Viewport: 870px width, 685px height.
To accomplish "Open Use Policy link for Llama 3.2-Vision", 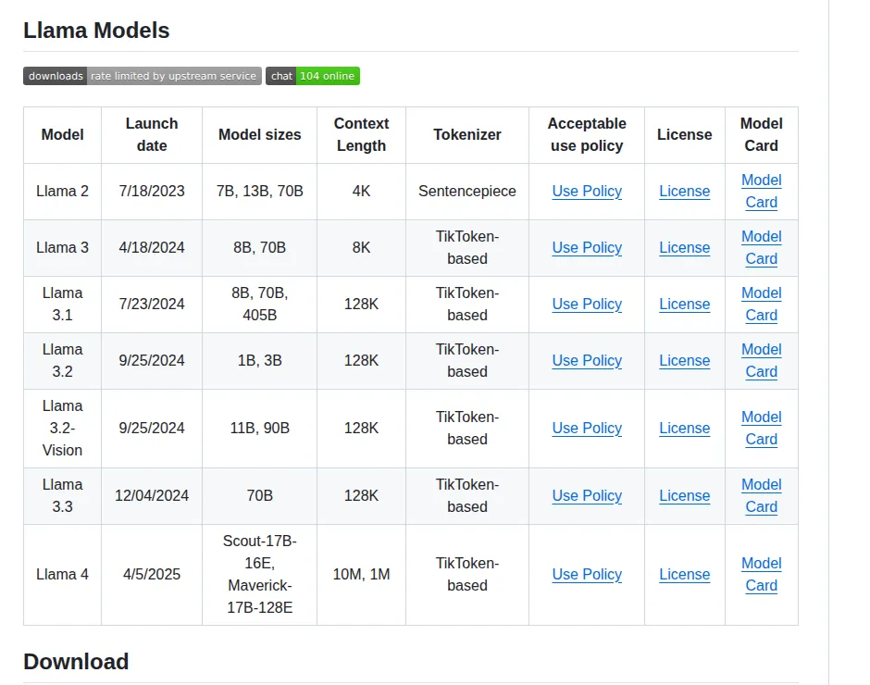I will [587, 429].
